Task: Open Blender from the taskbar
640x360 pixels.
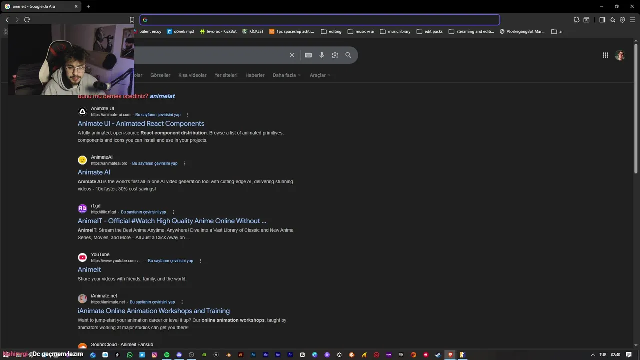Action: pos(228,355)
